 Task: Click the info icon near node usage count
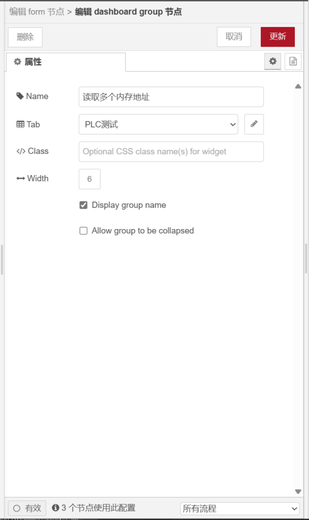pyautogui.click(x=55, y=508)
